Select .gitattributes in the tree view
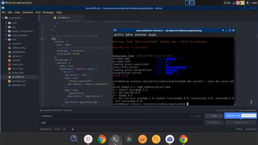The width and height of the screenshot is (258, 145). pos(19,52)
